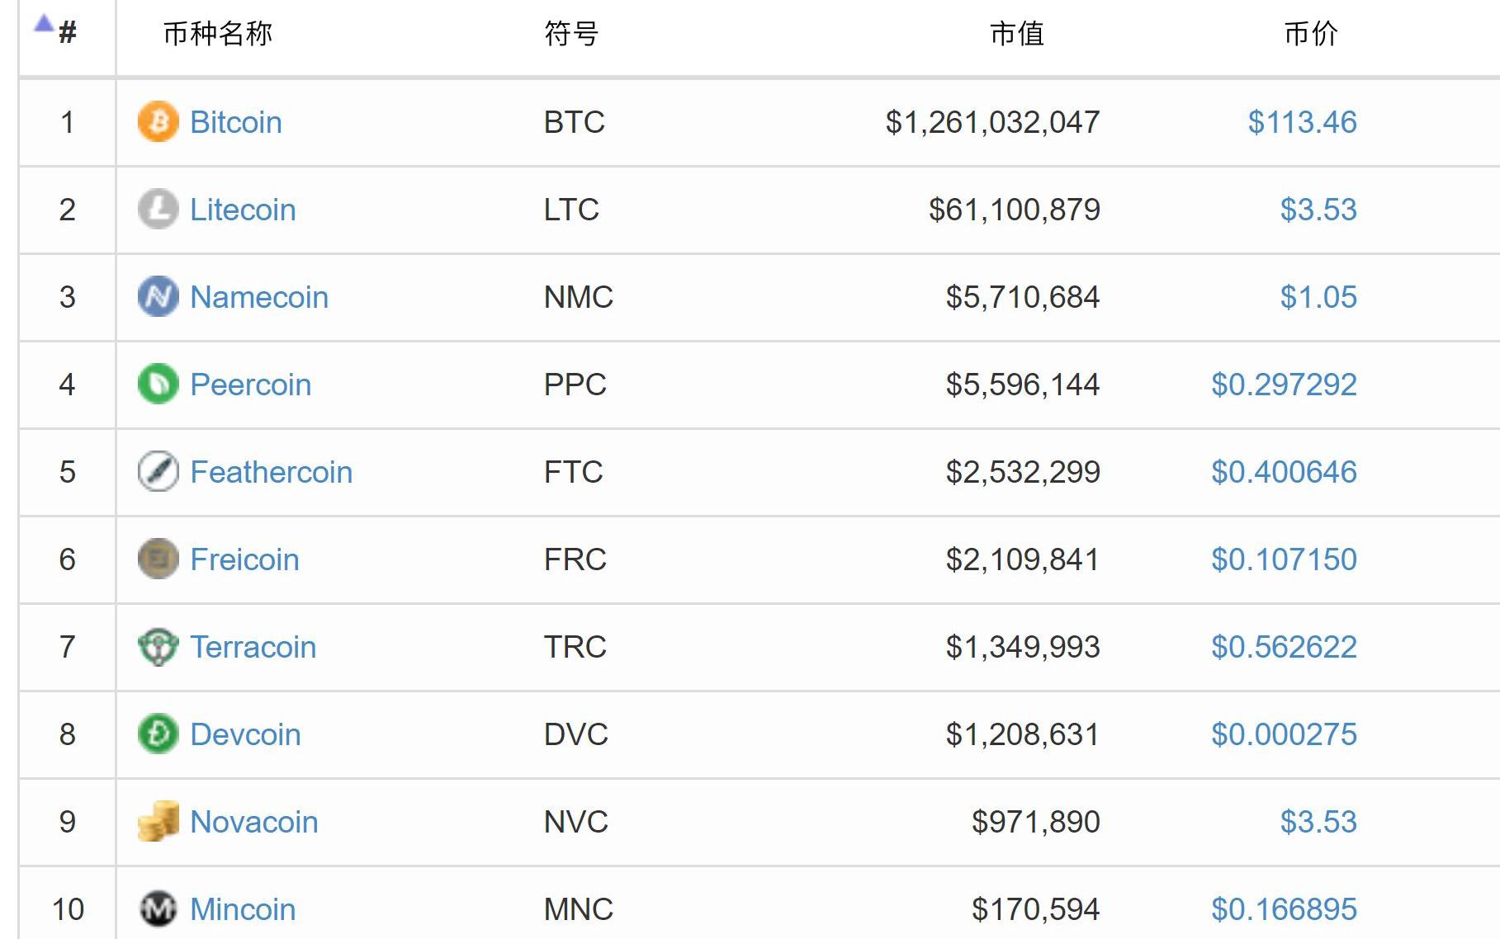Click the black Mincoin logo icon

[x=158, y=909]
